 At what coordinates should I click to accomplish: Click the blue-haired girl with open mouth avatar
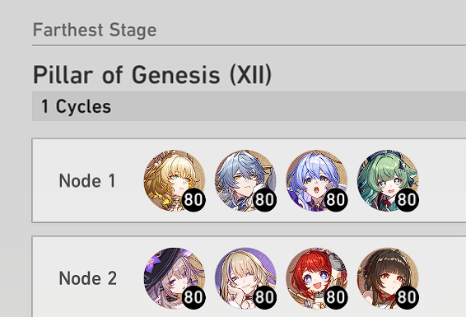tap(317, 180)
